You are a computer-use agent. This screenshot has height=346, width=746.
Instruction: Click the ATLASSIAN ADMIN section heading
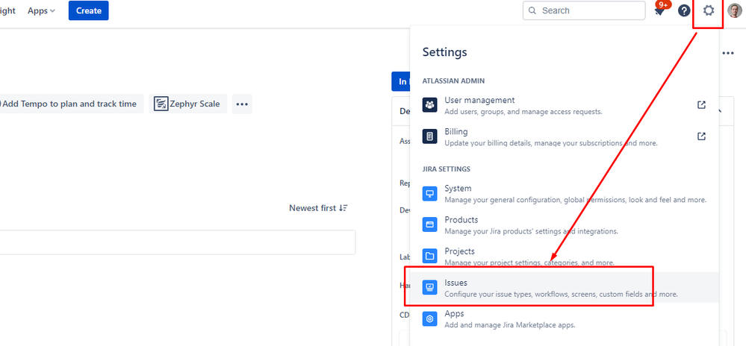coord(453,81)
